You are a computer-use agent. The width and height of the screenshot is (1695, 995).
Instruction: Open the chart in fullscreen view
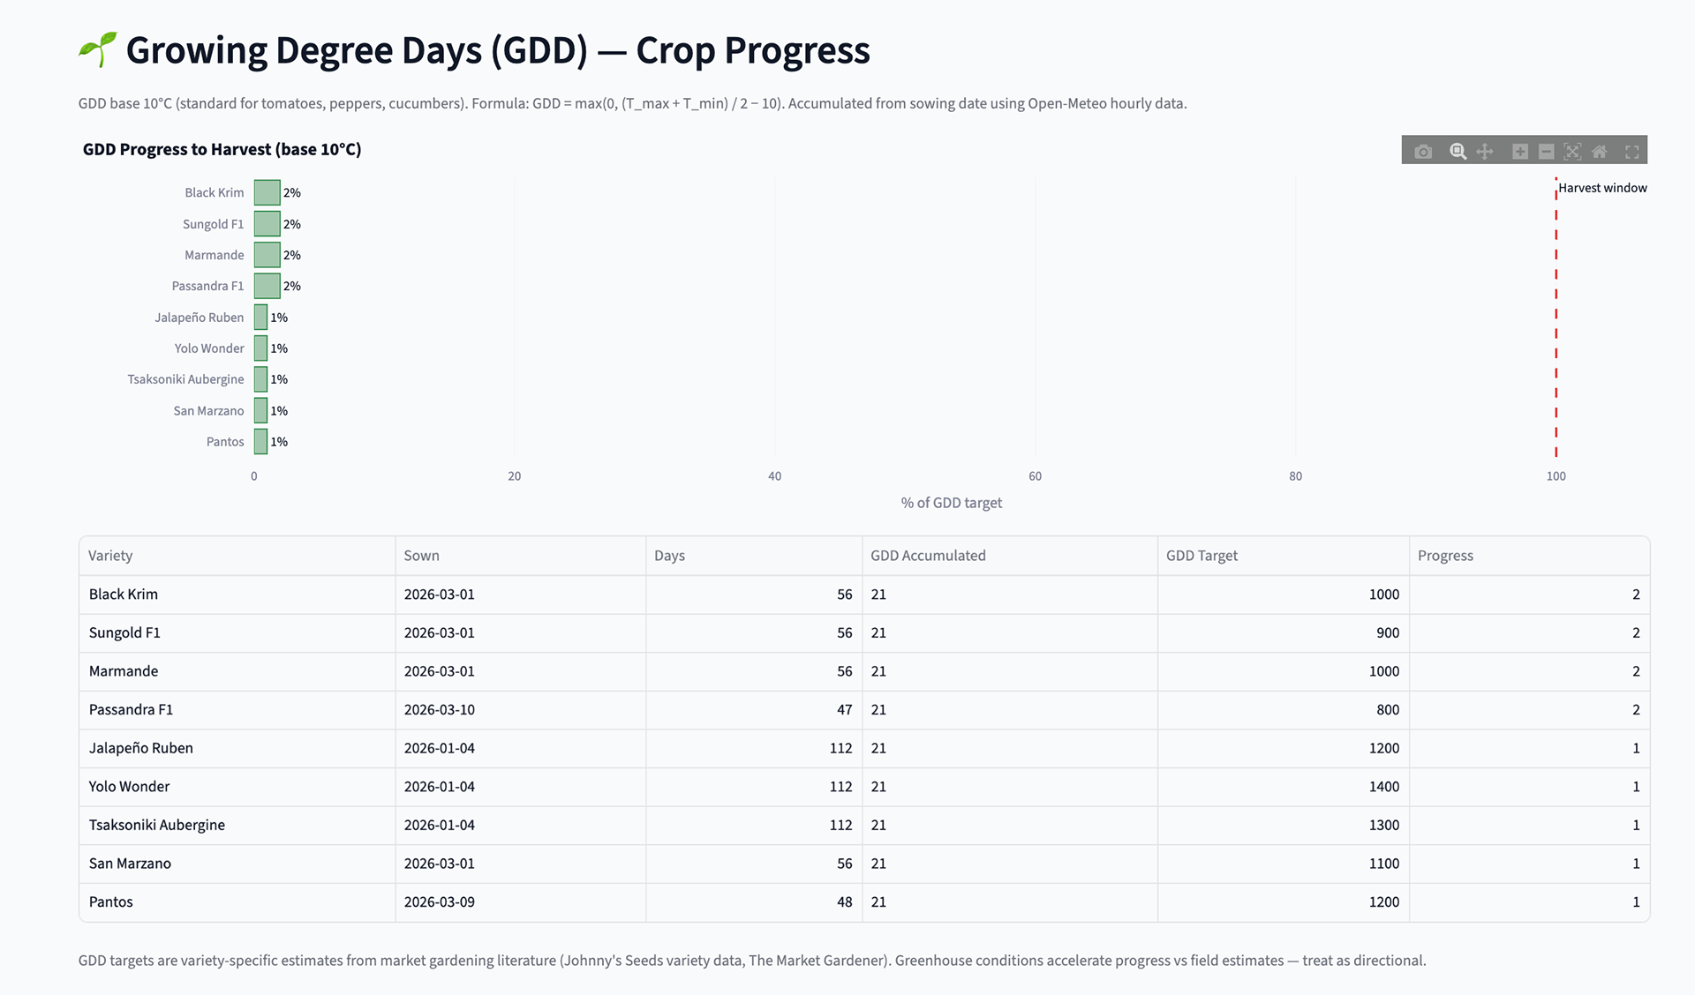pyautogui.click(x=1631, y=152)
